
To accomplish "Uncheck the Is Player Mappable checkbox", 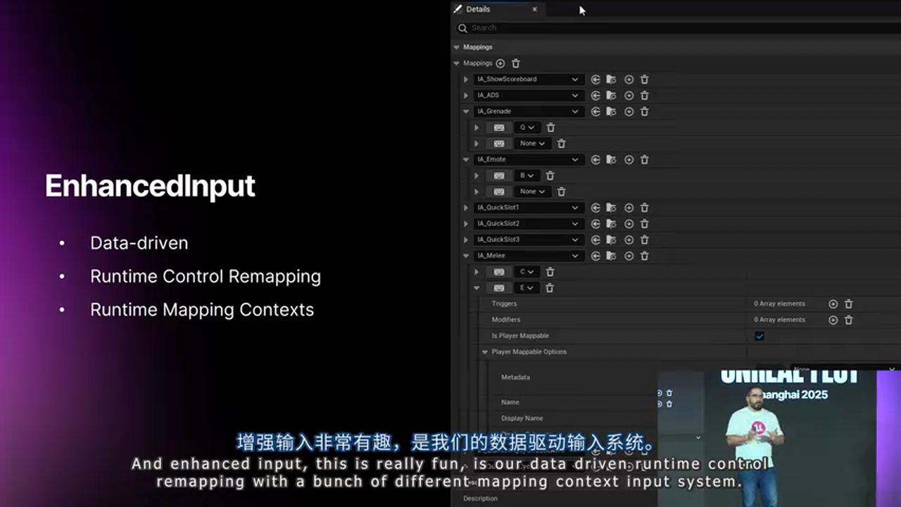I will click(760, 336).
